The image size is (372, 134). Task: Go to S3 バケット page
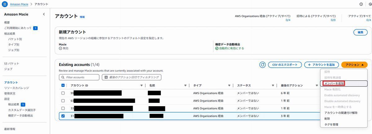[x=11, y=63]
